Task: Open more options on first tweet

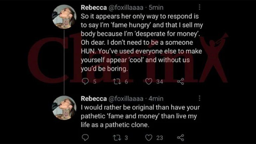Action: (x=199, y=7)
